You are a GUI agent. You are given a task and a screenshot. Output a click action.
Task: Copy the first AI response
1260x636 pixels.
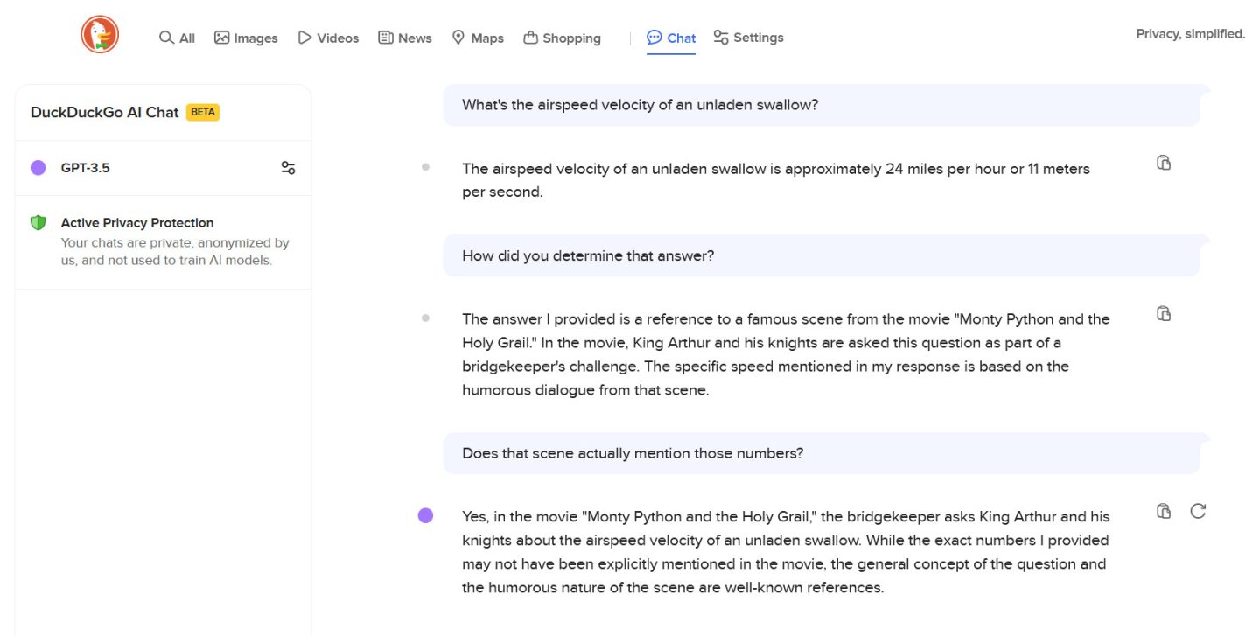pos(1164,164)
